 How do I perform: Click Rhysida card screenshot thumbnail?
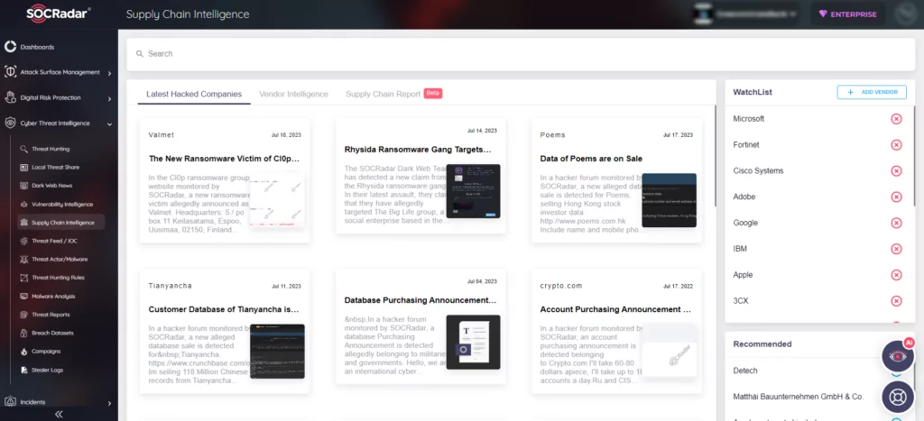click(473, 191)
